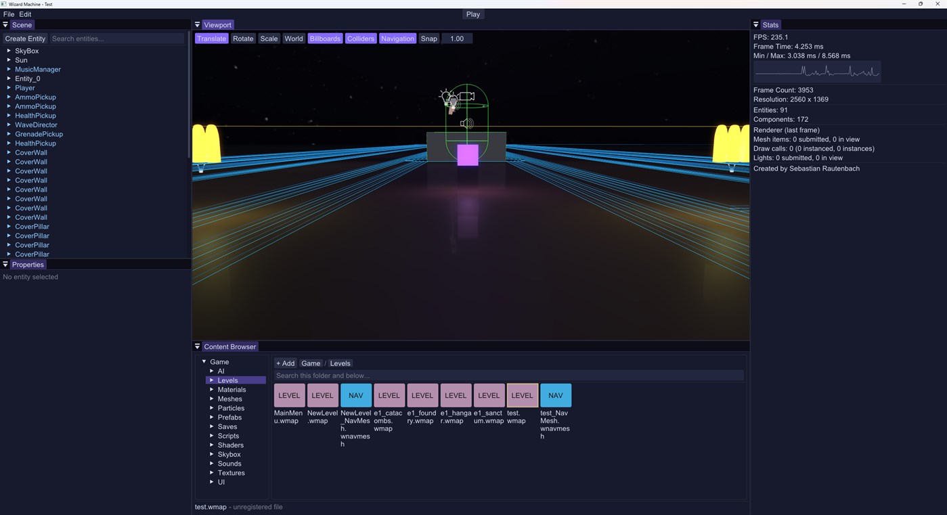Select the magenta cube in the viewport
Image resolution: width=947 pixels, height=515 pixels.
click(468, 155)
